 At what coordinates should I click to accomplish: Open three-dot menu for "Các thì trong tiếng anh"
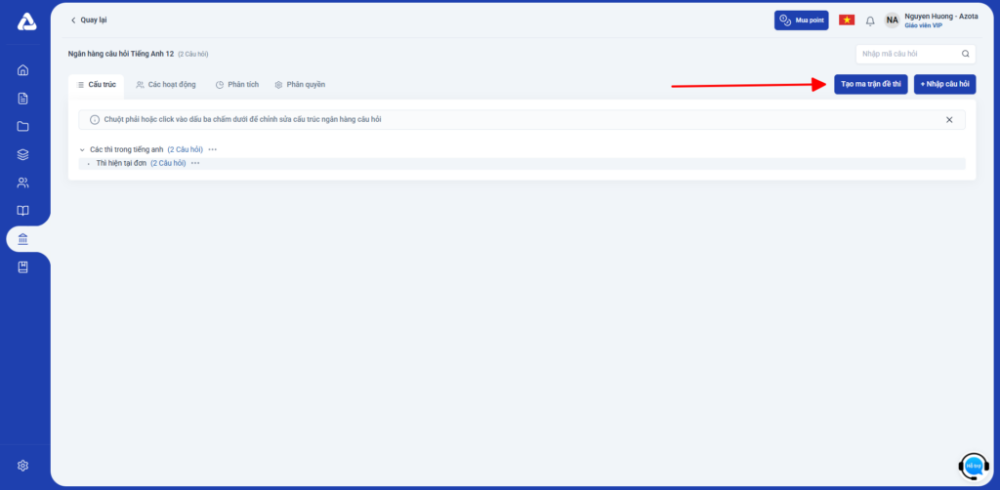213,149
